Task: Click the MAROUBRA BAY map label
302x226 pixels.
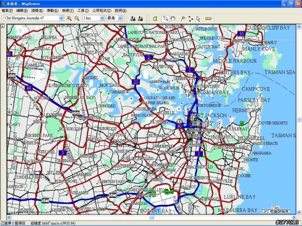Action: coord(238,210)
